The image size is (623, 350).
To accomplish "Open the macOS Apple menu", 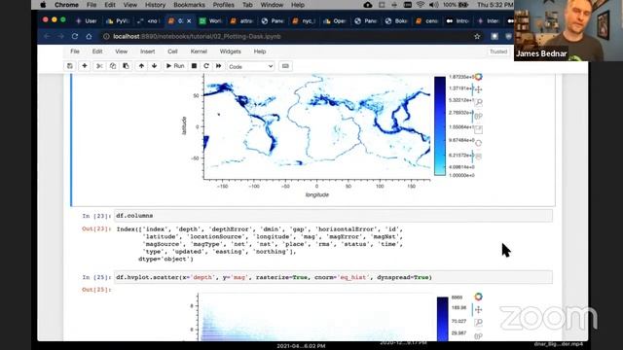I will pyautogui.click(x=43, y=5).
